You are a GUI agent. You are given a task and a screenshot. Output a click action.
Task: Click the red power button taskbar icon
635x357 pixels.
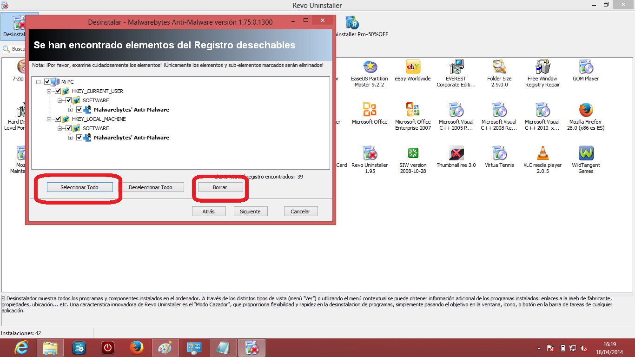point(108,347)
